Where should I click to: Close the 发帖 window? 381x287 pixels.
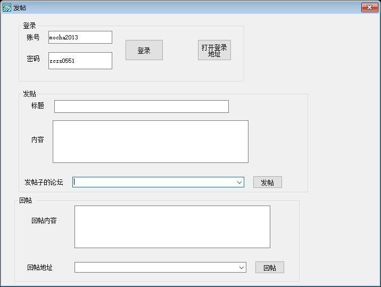pyautogui.click(x=369, y=7)
